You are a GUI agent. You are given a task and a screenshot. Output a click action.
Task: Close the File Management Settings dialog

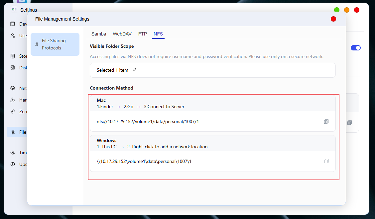tap(333, 19)
